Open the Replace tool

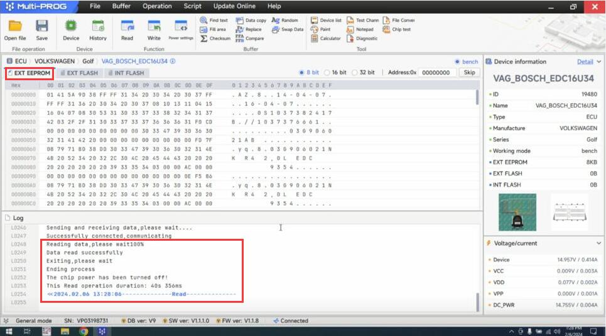point(249,29)
